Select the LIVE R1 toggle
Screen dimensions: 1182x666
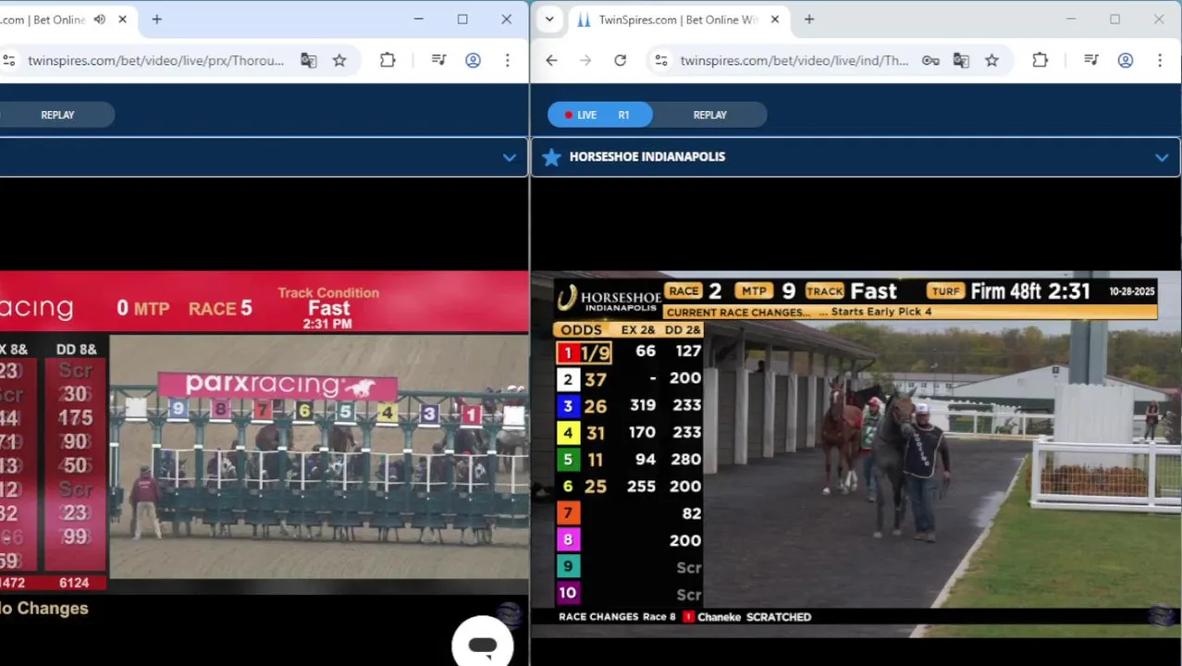(600, 115)
